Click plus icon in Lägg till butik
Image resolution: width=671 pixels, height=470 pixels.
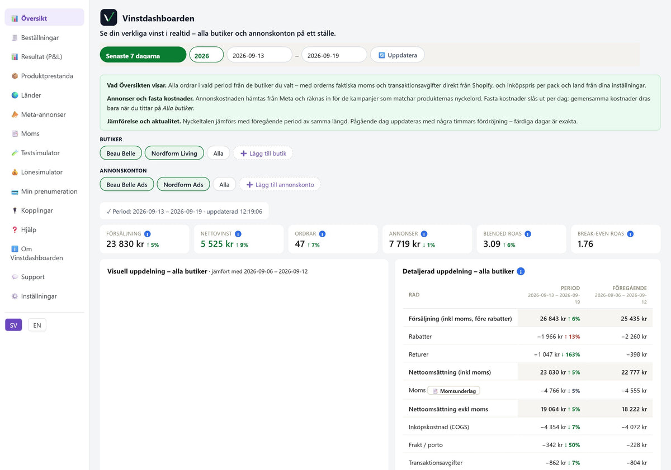tap(243, 153)
